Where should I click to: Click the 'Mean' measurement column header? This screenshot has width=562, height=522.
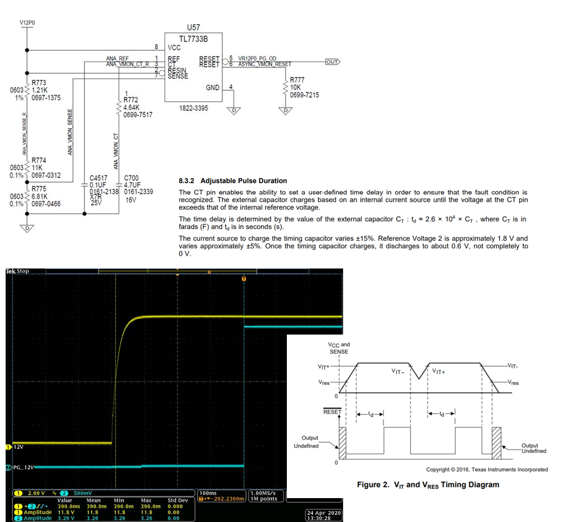(94, 500)
